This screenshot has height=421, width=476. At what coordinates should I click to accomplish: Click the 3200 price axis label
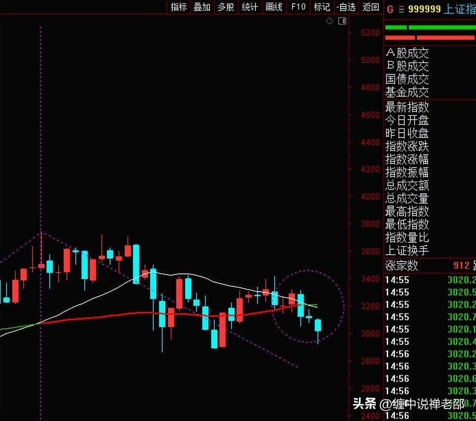[x=370, y=306]
